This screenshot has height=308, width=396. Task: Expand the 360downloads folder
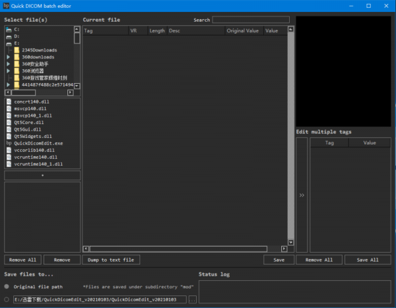(9, 57)
